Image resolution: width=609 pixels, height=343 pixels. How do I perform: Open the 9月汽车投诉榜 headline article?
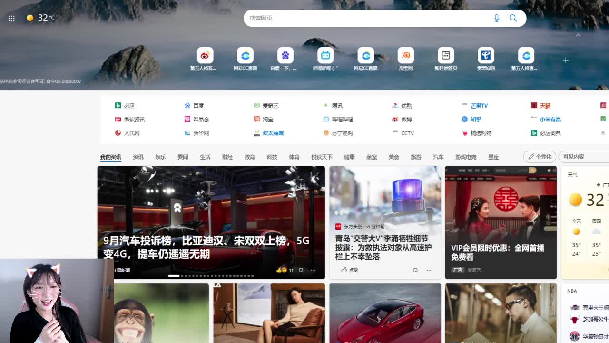click(206, 247)
